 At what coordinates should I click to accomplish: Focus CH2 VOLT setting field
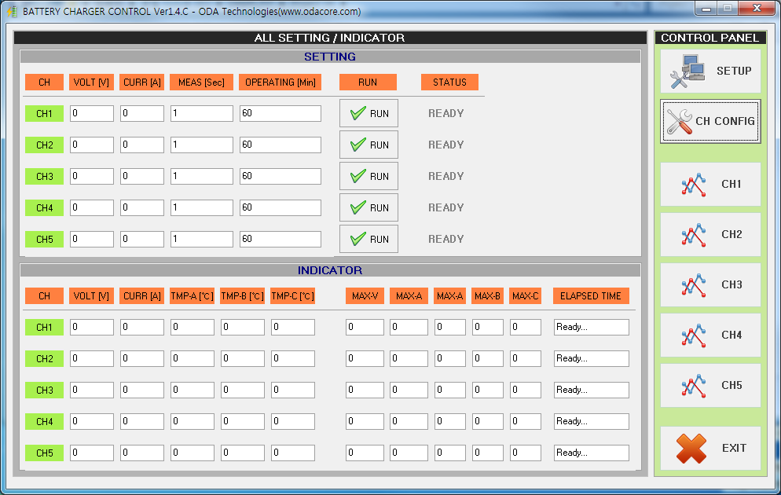click(92, 145)
